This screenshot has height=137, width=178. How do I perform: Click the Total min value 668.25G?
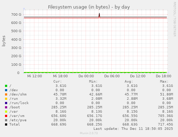point(95,124)
